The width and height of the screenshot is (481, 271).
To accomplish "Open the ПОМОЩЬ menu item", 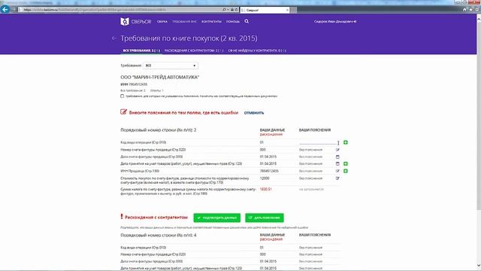I will click(233, 22).
